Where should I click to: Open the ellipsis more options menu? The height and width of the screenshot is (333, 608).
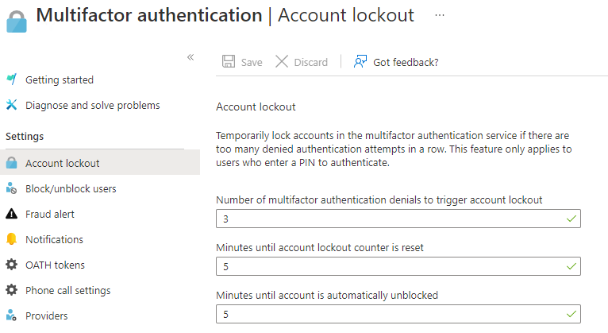[439, 15]
